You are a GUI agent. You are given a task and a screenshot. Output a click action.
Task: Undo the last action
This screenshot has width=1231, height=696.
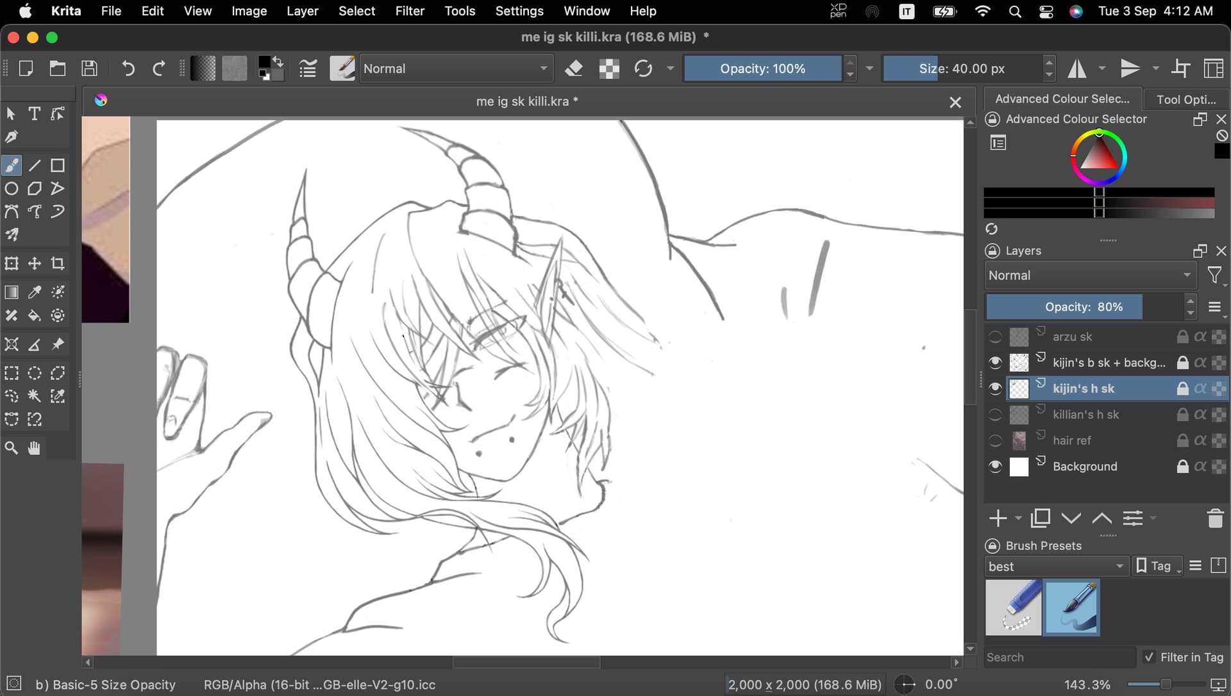128,68
